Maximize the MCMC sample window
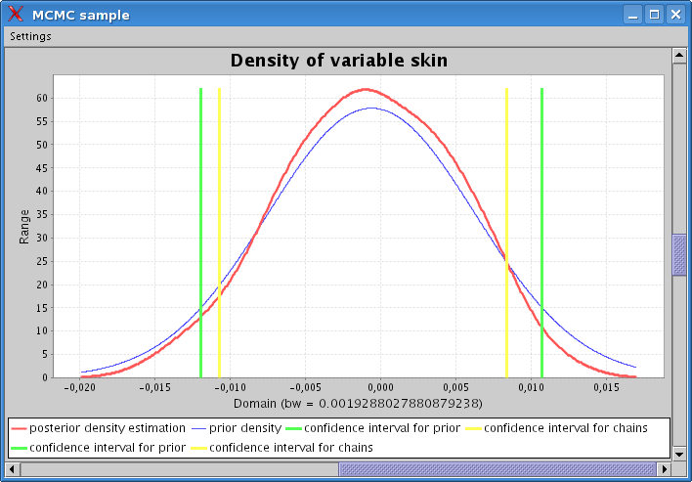Image resolution: width=692 pixels, height=482 pixels. pyautogui.click(x=654, y=15)
